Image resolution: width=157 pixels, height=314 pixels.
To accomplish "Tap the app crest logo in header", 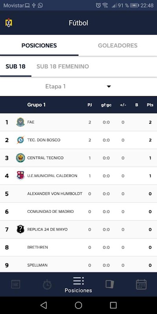I will coord(9,23).
